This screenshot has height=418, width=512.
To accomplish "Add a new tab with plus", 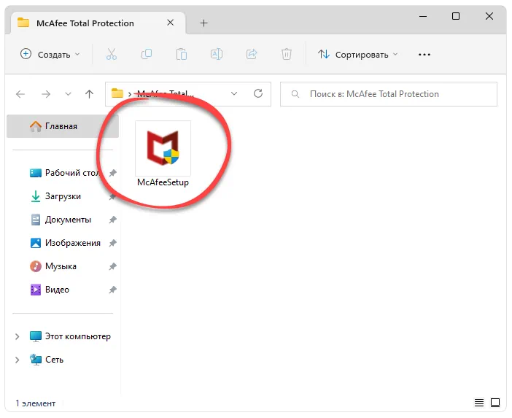I will (203, 23).
